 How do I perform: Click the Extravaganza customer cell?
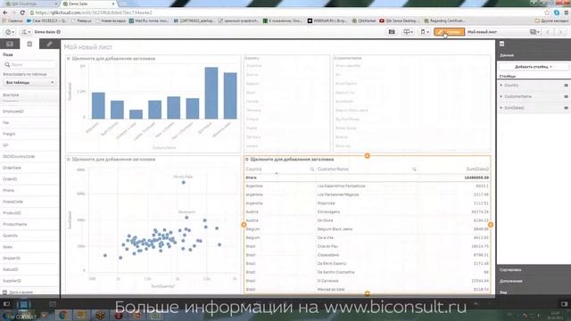click(328, 212)
